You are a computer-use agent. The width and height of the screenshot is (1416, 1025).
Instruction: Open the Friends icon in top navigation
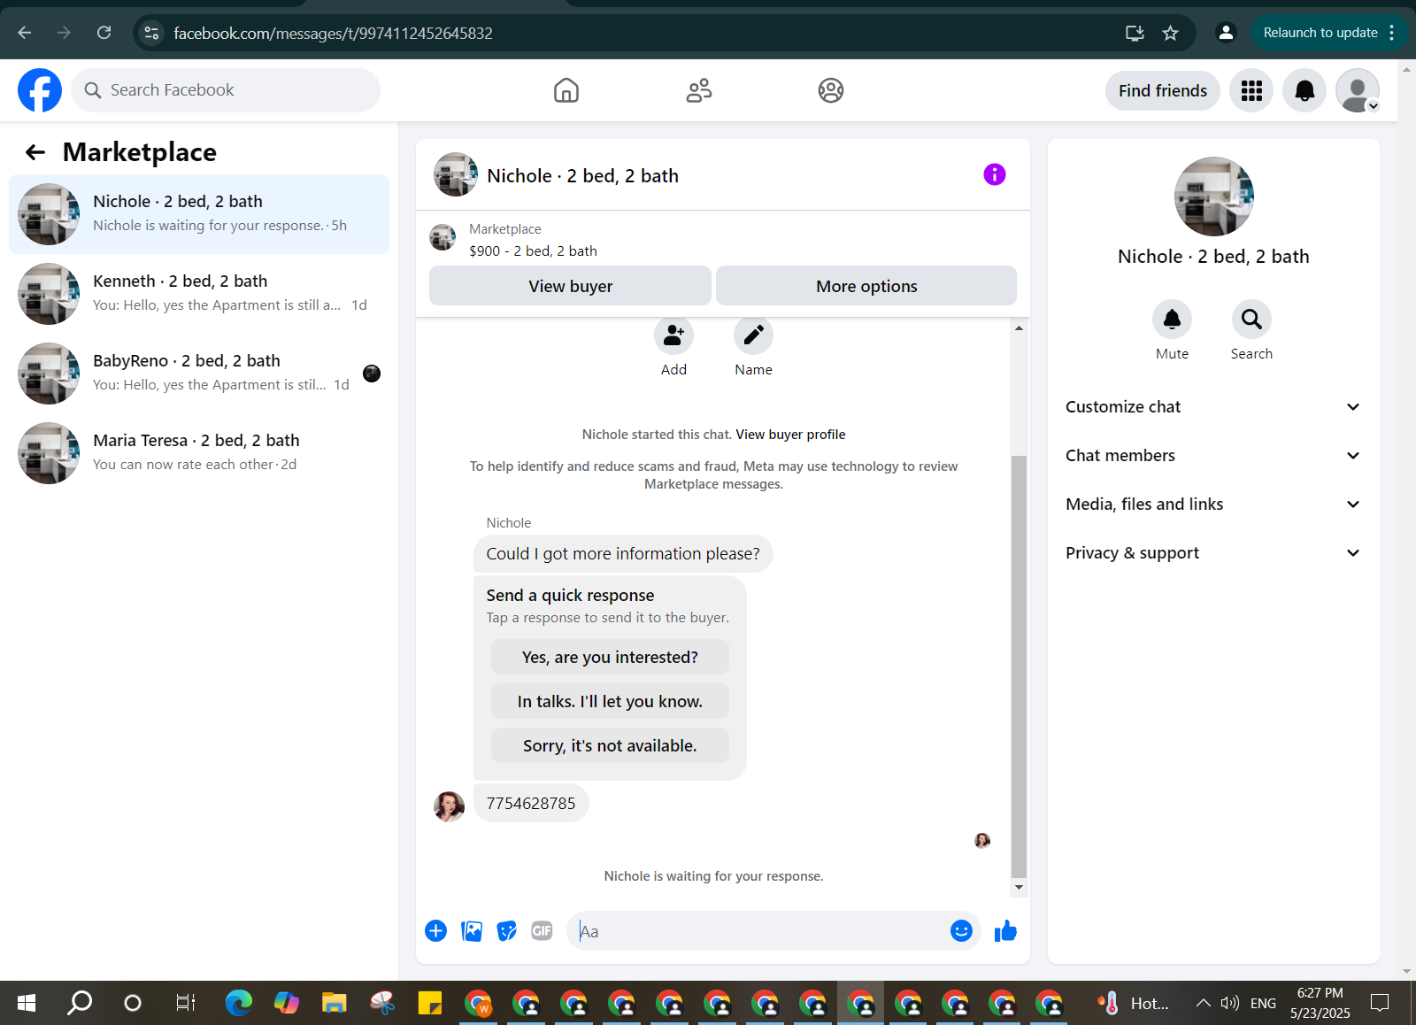pyautogui.click(x=699, y=90)
